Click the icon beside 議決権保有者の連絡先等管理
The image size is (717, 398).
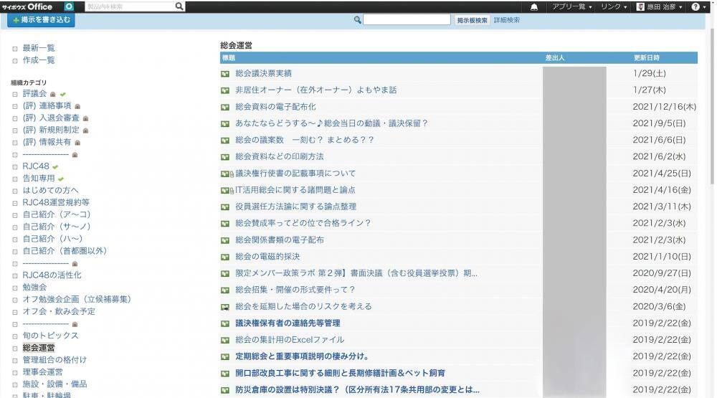pyautogui.click(x=225, y=323)
